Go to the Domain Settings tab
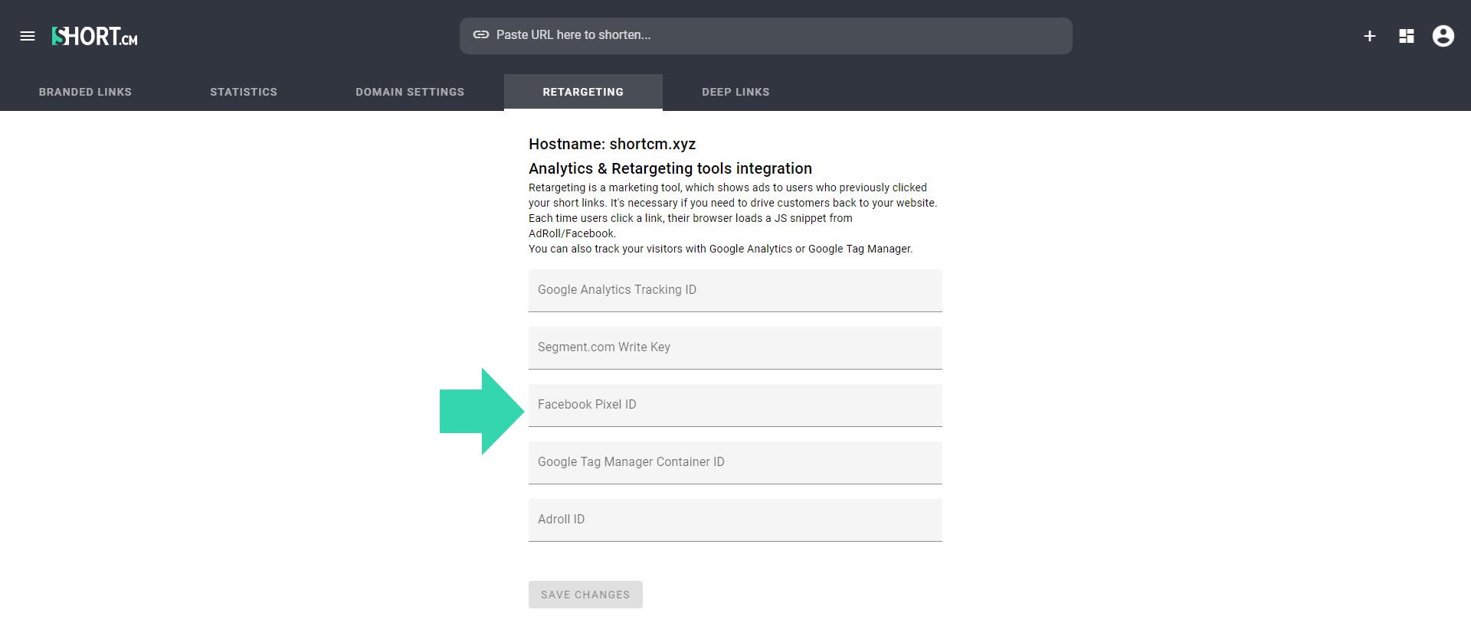Screen dimensions: 1471x629 pos(410,92)
